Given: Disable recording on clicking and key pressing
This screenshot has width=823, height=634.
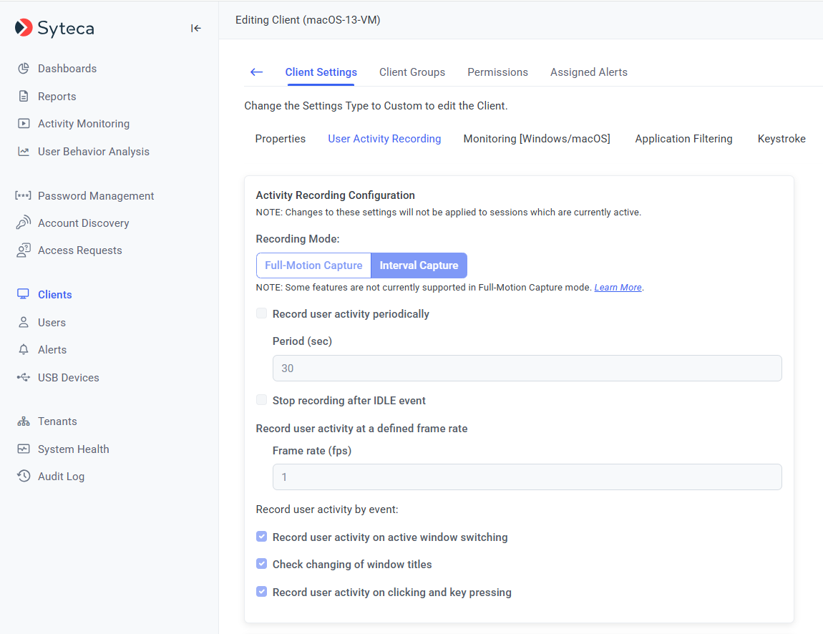Looking at the screenshot, I should (262, 592).
